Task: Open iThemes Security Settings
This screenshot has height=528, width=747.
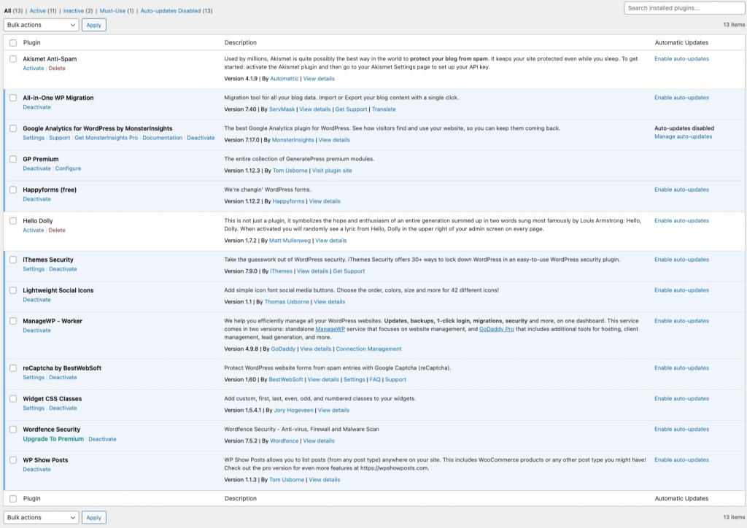Action: click(x=34, y=269)
